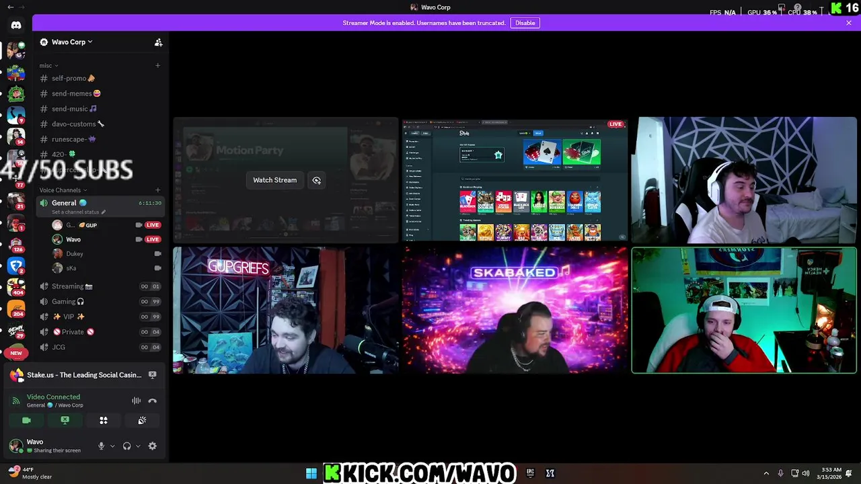Click the speaker icon of Gaming voice channel
This screenshot has height=484, width=861.
click(x=44, y=302)
